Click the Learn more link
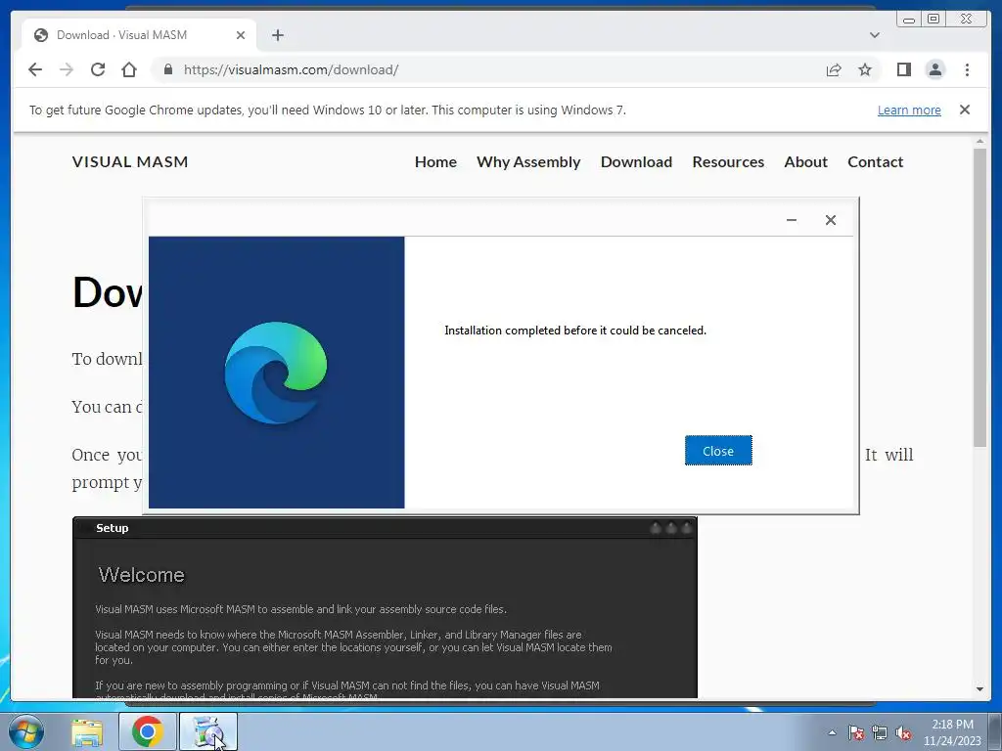1002x751 pixels. 909,110
